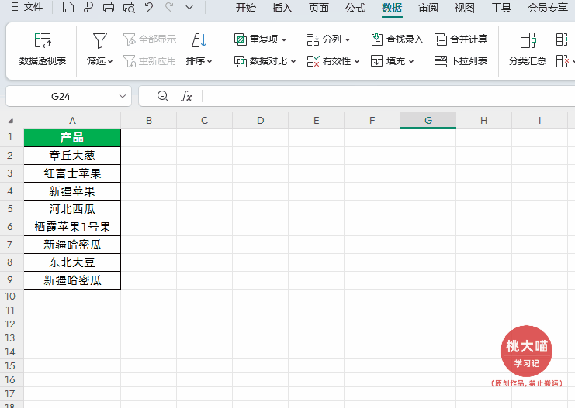The height and width of the screenshot is (408, 575).
Task: Expand the 填充 dropdown arrow
Action: pyautogui.click(x=411, y=61)
